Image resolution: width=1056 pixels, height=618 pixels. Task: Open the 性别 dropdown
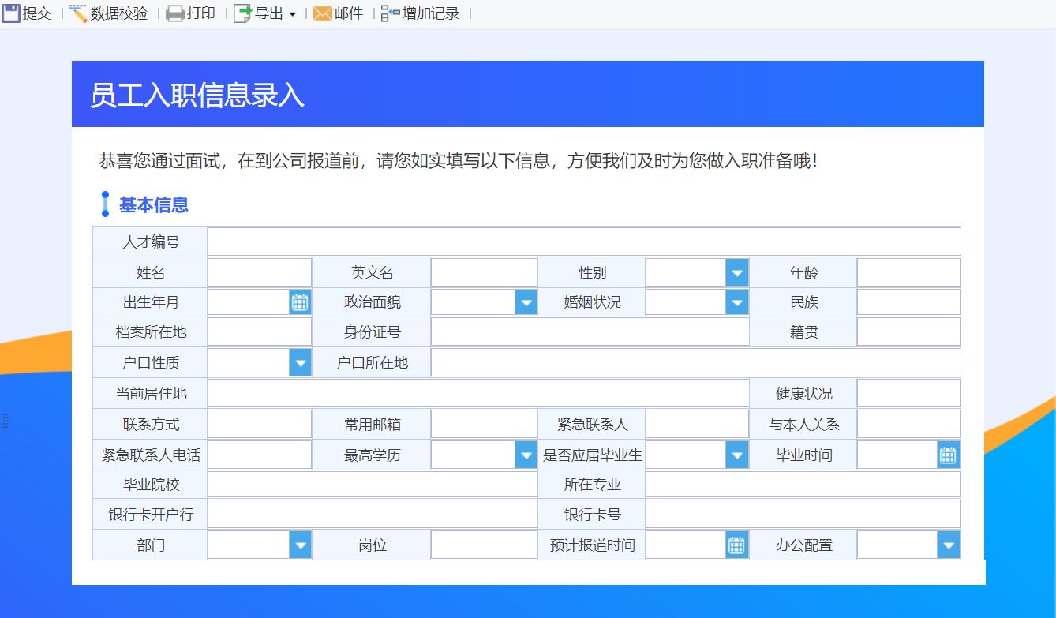click(737, 272)
